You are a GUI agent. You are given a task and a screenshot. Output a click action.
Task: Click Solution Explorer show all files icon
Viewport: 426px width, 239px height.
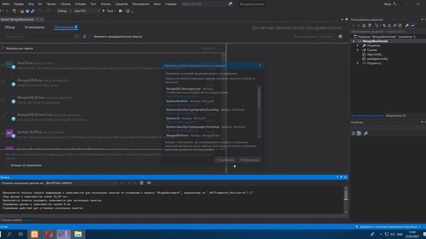pyautogui.click(x=400, y=25)
